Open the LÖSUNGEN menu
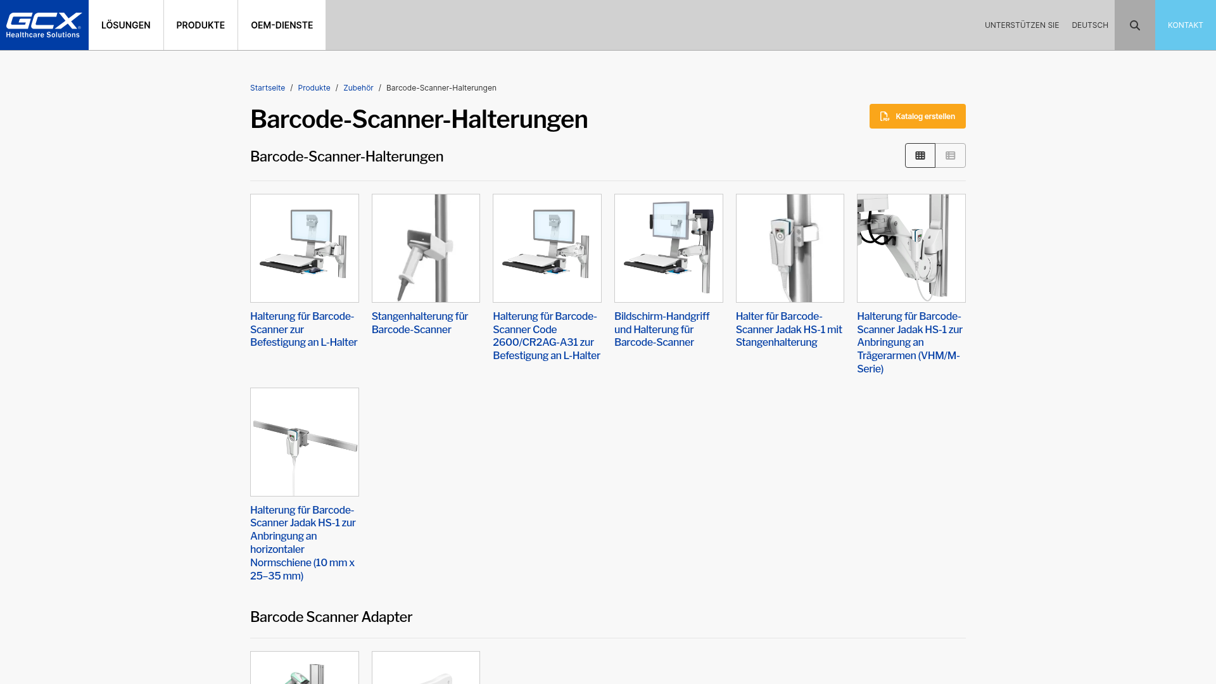 pyautogui.click(x=126, y=25)
